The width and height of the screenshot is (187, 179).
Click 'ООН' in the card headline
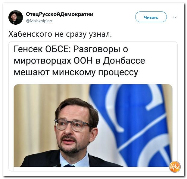83,61
